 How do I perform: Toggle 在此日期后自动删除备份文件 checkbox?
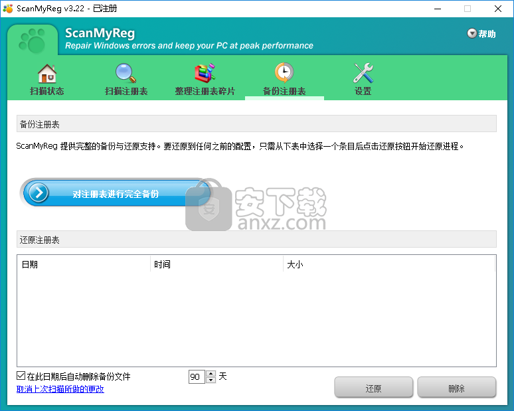[21, 376]
